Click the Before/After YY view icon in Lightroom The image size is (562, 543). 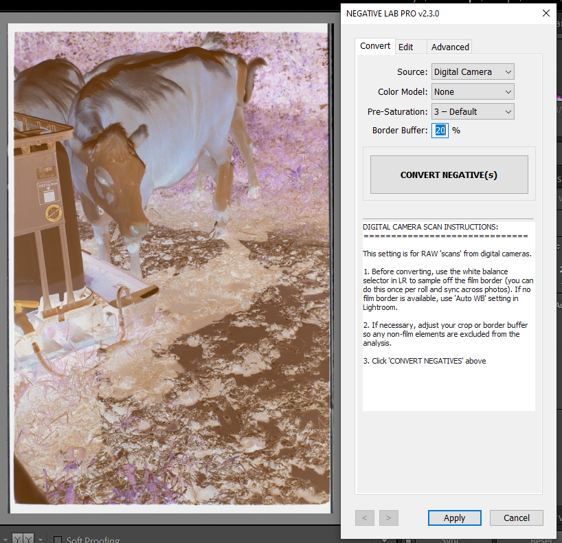(x=23, y=538)
